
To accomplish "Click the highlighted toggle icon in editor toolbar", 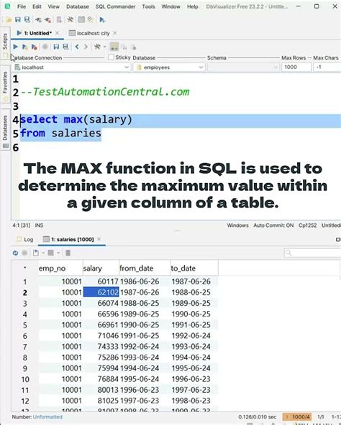I will [114, 47].
